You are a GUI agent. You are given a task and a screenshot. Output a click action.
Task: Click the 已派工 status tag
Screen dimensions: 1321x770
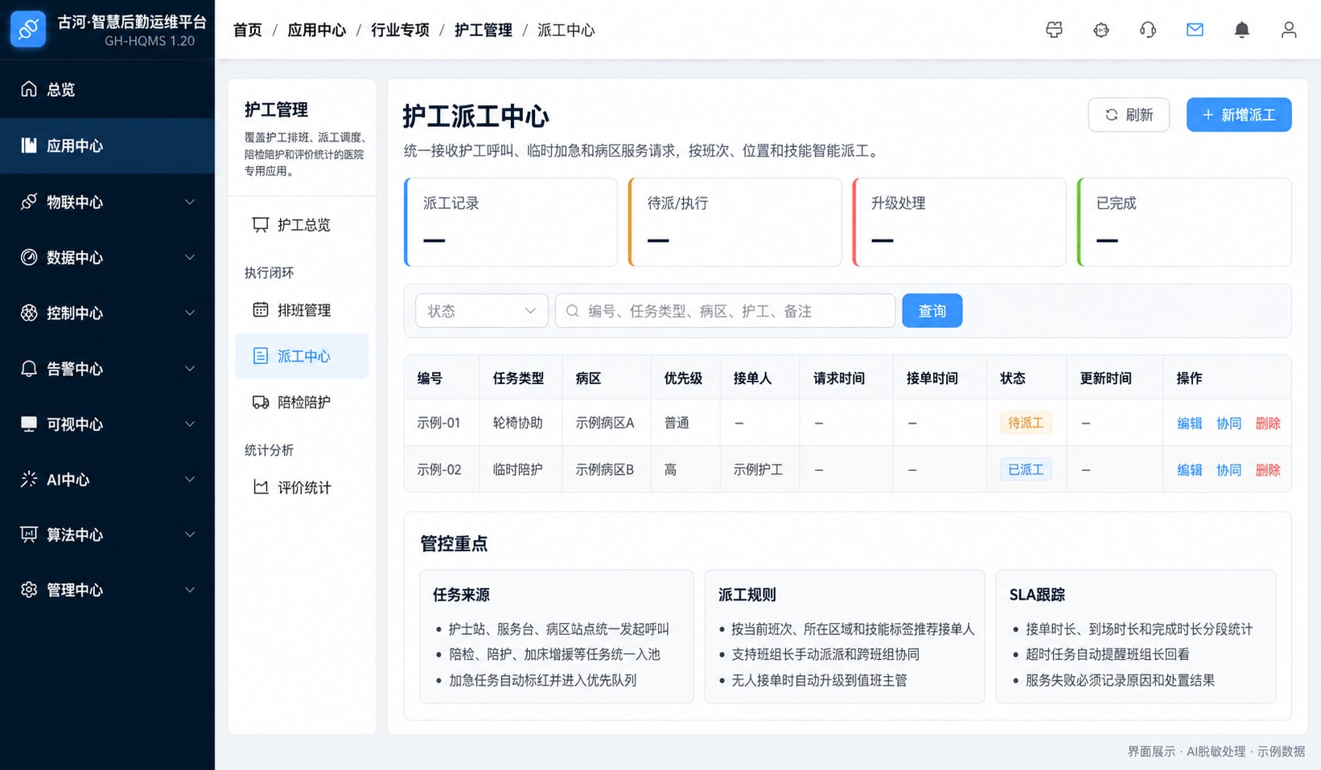[1025, 469]
